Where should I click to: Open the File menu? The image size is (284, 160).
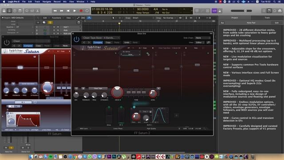24,2
